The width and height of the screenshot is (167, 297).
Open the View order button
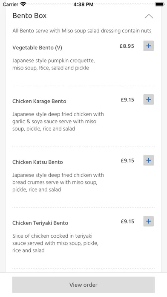(83, 285)
